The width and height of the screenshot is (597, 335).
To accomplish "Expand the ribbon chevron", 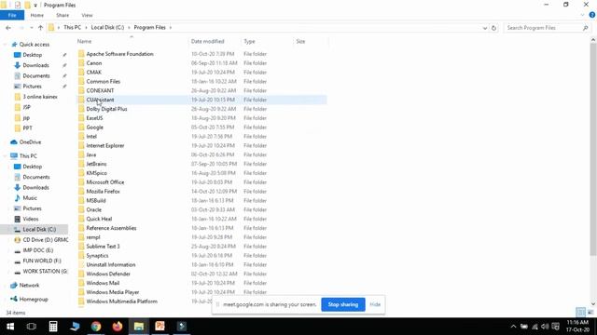I will (582, 15).
